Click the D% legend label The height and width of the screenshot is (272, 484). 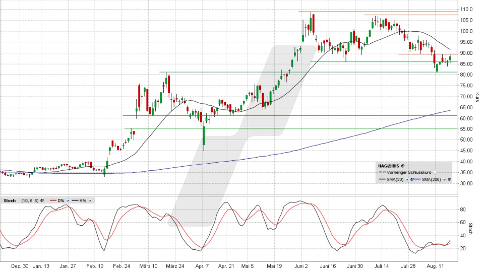point(61,200)
